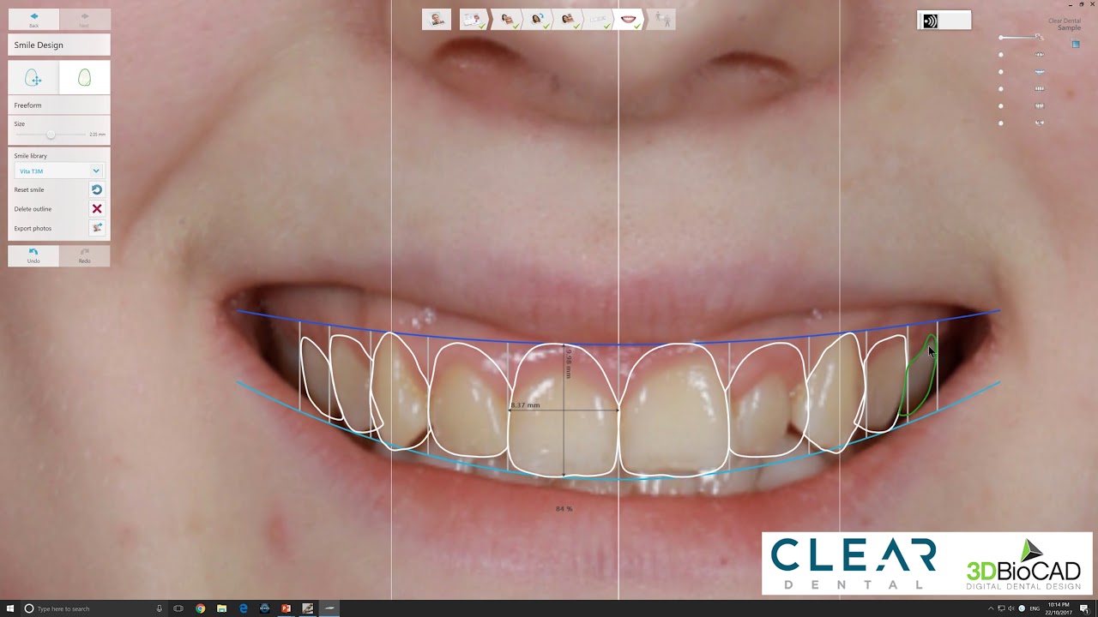Click the 9.98 mm height measurement
The image size is (1098, 617).
click(569, 363)
